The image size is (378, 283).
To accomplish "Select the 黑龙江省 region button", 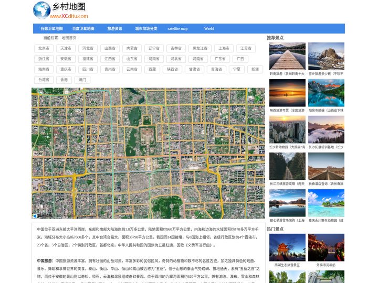I will point(200,48).
